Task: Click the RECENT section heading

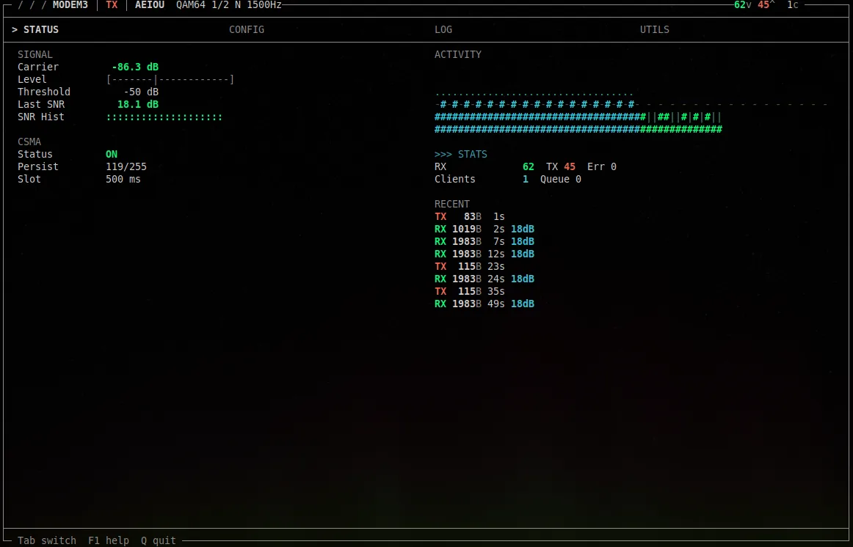Action: tap(452, 205)
